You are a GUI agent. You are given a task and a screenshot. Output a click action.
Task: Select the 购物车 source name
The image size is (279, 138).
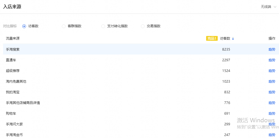(11, 113)
